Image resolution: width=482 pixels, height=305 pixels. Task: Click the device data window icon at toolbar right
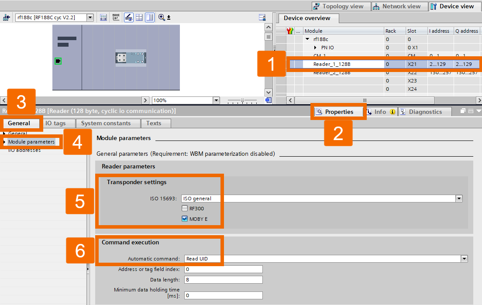[x=262, y=17]
